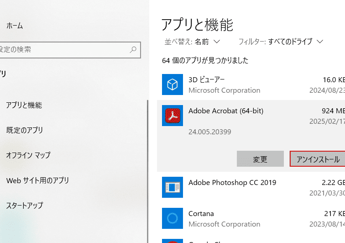Go to ホーム in the sidebar
The height and width of the screenshot is (243, 345).
[15, 26]
